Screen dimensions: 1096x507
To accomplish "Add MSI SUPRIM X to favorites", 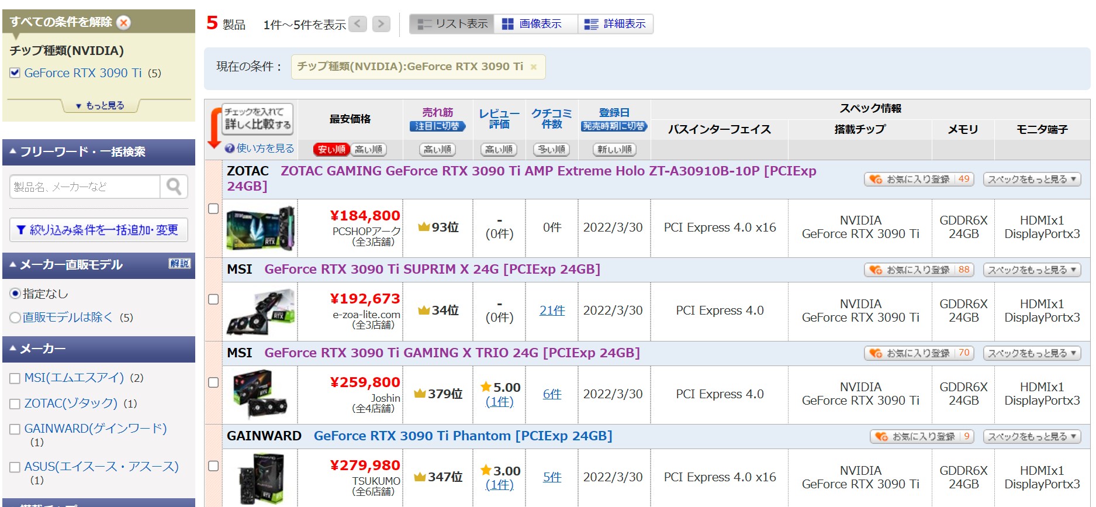I will pos(919,270).
